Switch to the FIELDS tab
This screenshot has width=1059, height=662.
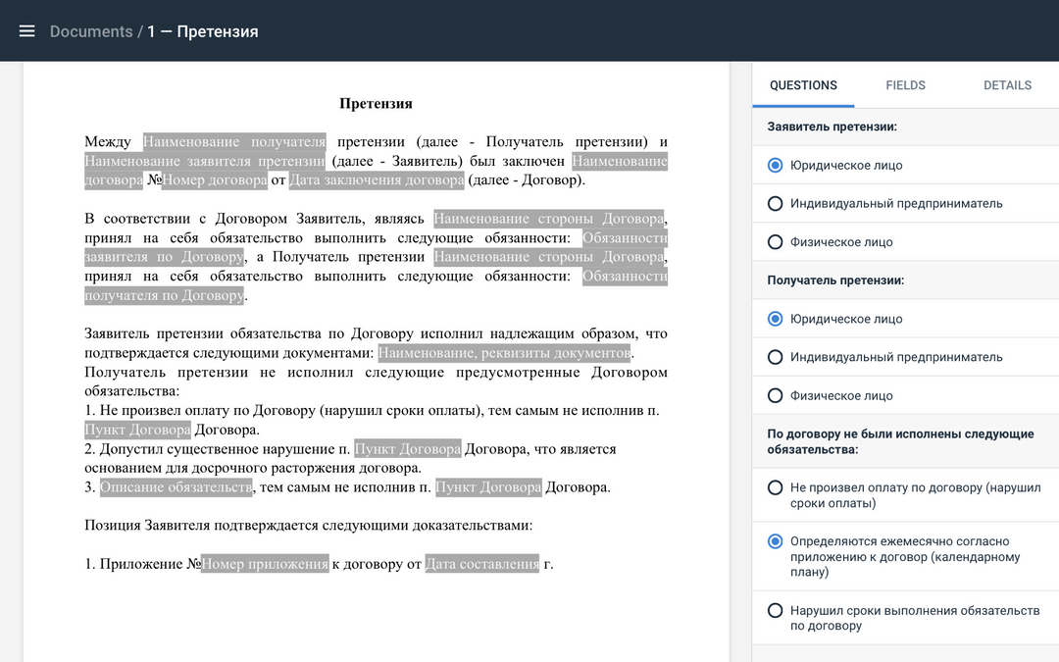[905, 85]
